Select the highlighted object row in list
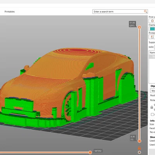This screenshot has width=155, height=155. tap(152, 57)
